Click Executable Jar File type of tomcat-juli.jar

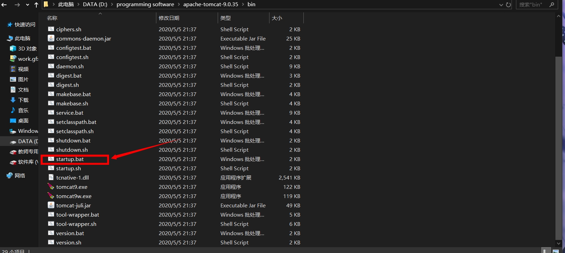[x=243, y=205]
